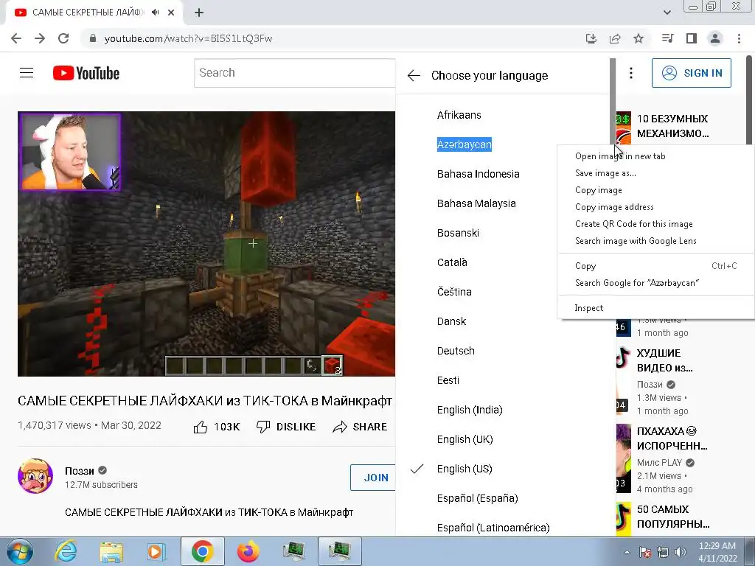Choose Inspect from context menu

click(655, 308)
